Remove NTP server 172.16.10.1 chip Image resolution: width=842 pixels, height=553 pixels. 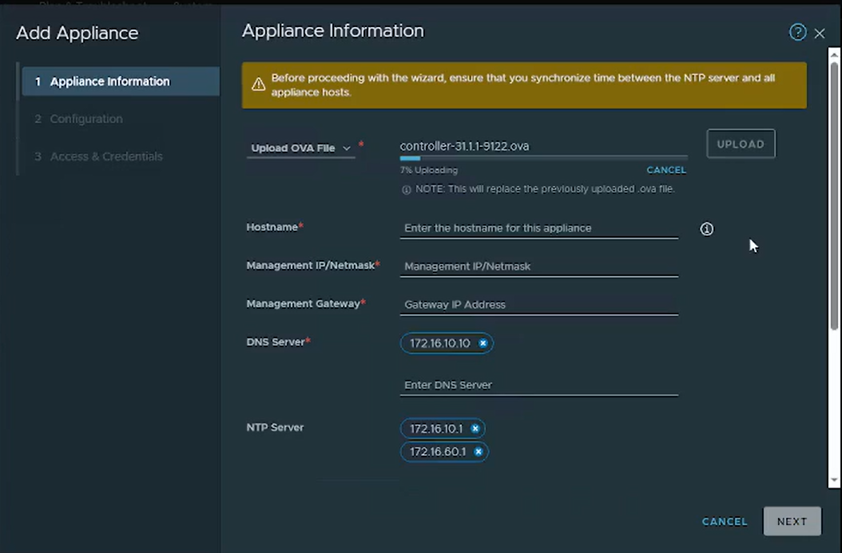point(475,429)
